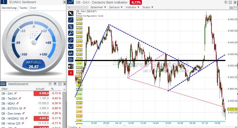238x128 pixels.
Task: Select the arrow pointer tool
Action: (71, 14)
